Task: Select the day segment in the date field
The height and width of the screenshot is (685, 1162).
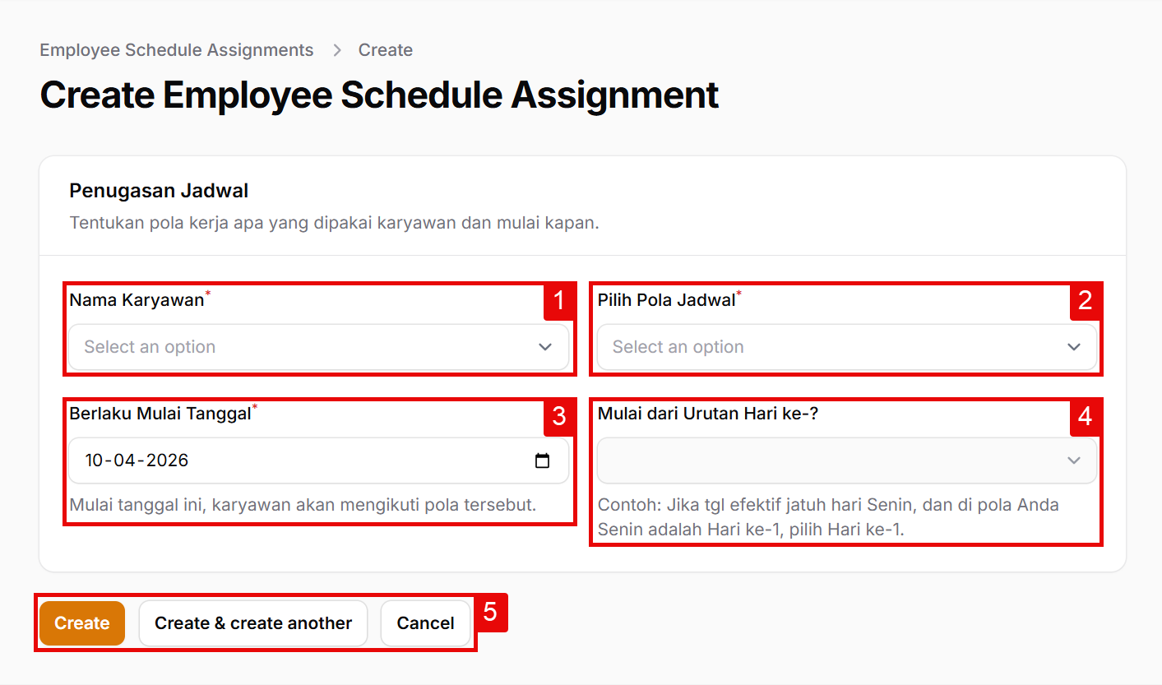Action: click(95, 461)
